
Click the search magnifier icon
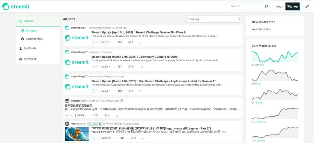[x=266, y=6]
